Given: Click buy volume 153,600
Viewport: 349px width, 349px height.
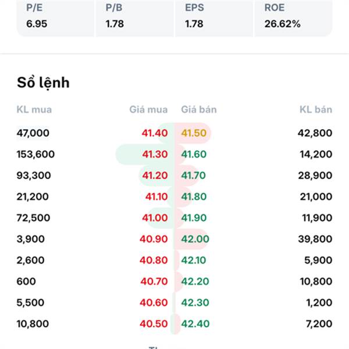Looking at the screenshot, I should 35,154.
